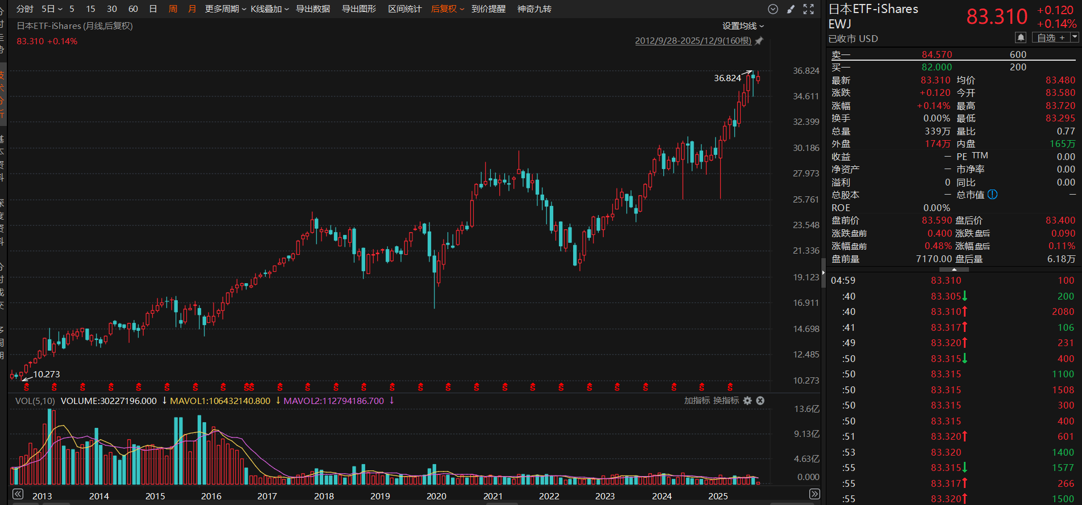This screenshot has height=505, width=1082.
Task: Open the 更多周期 dropdown
Action: [225, 9]
